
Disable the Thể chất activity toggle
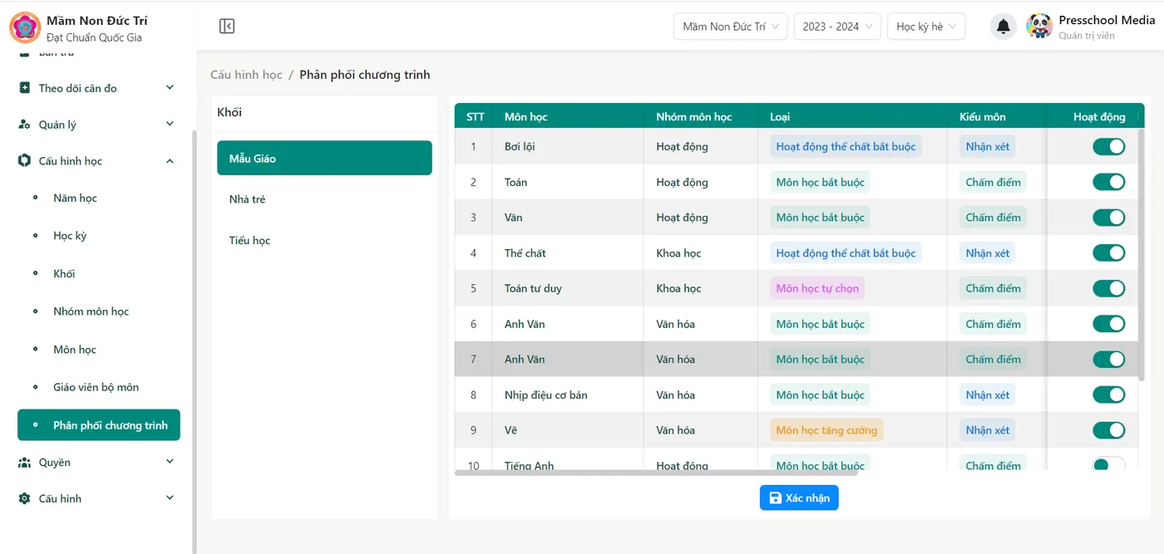coord(1108,252)
